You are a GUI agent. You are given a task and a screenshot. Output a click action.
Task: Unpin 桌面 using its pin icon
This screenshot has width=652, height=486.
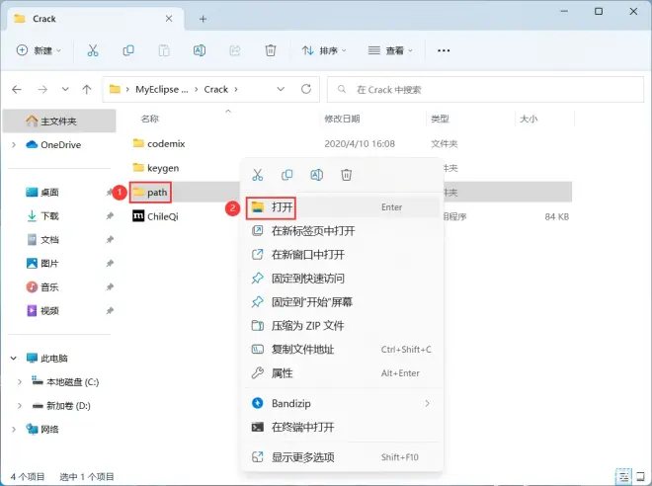110,192
